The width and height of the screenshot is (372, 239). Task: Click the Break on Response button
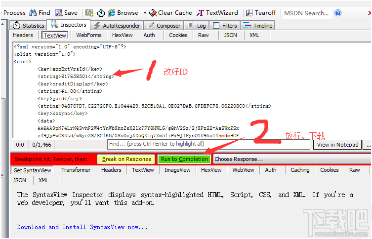coord(126,159)
